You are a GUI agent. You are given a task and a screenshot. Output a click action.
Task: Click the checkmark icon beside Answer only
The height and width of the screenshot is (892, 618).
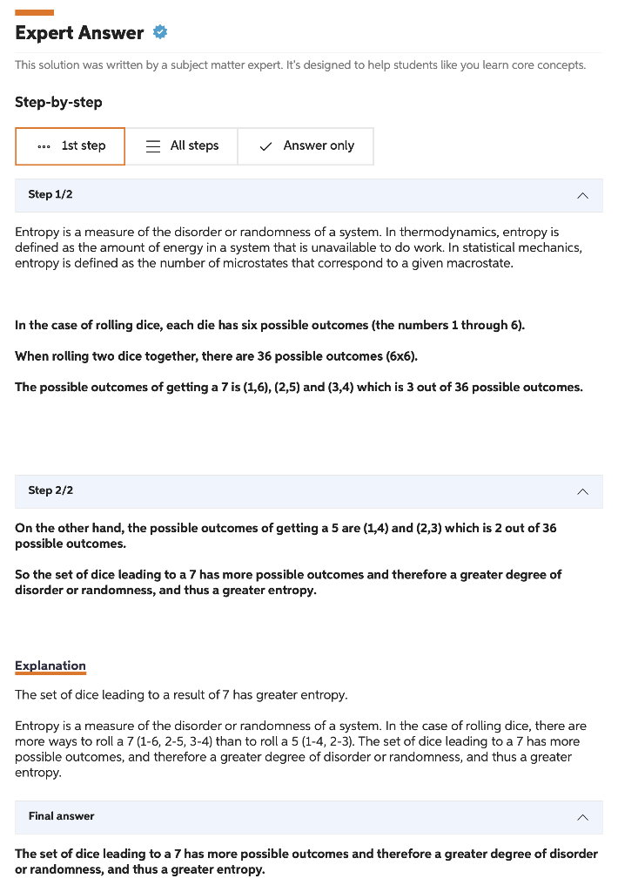point(265,145)
